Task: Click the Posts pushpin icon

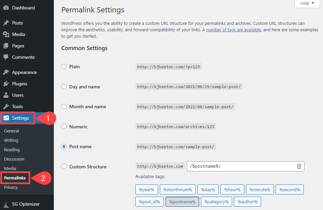Action: coord(7,23)
